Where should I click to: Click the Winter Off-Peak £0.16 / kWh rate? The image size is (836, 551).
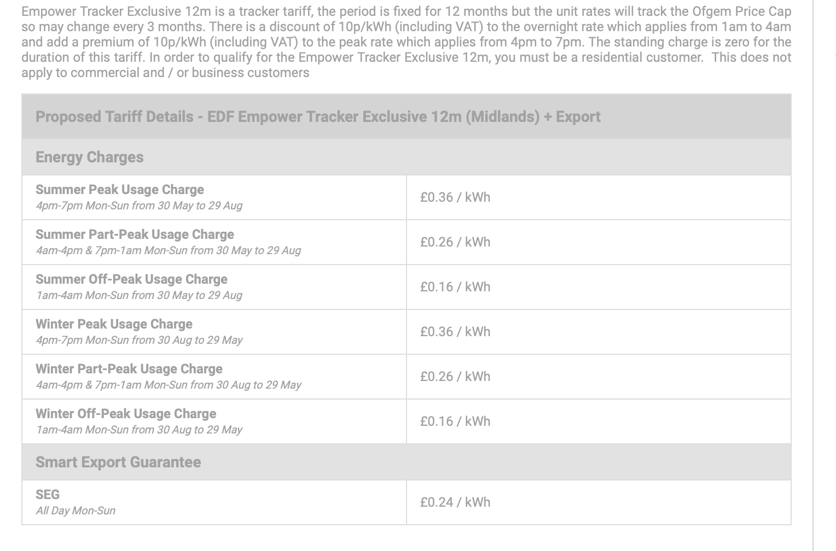click(455, 421)
